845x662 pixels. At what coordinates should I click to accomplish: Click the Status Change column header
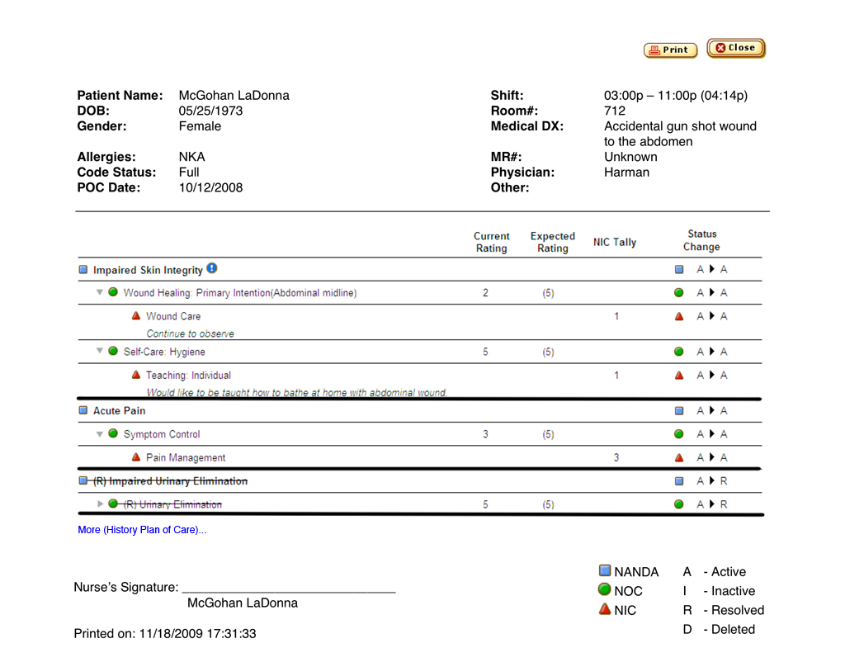click(701, 240)
